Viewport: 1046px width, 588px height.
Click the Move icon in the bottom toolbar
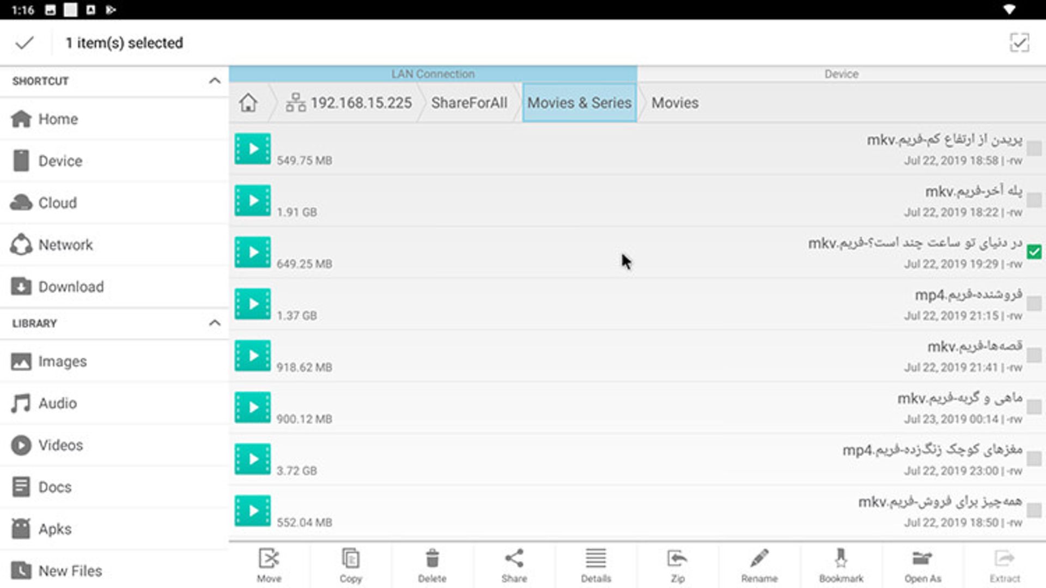click(x=269, y=564)
